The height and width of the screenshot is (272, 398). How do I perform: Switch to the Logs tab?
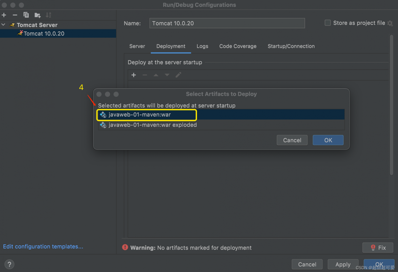click(x=202, y=46)
